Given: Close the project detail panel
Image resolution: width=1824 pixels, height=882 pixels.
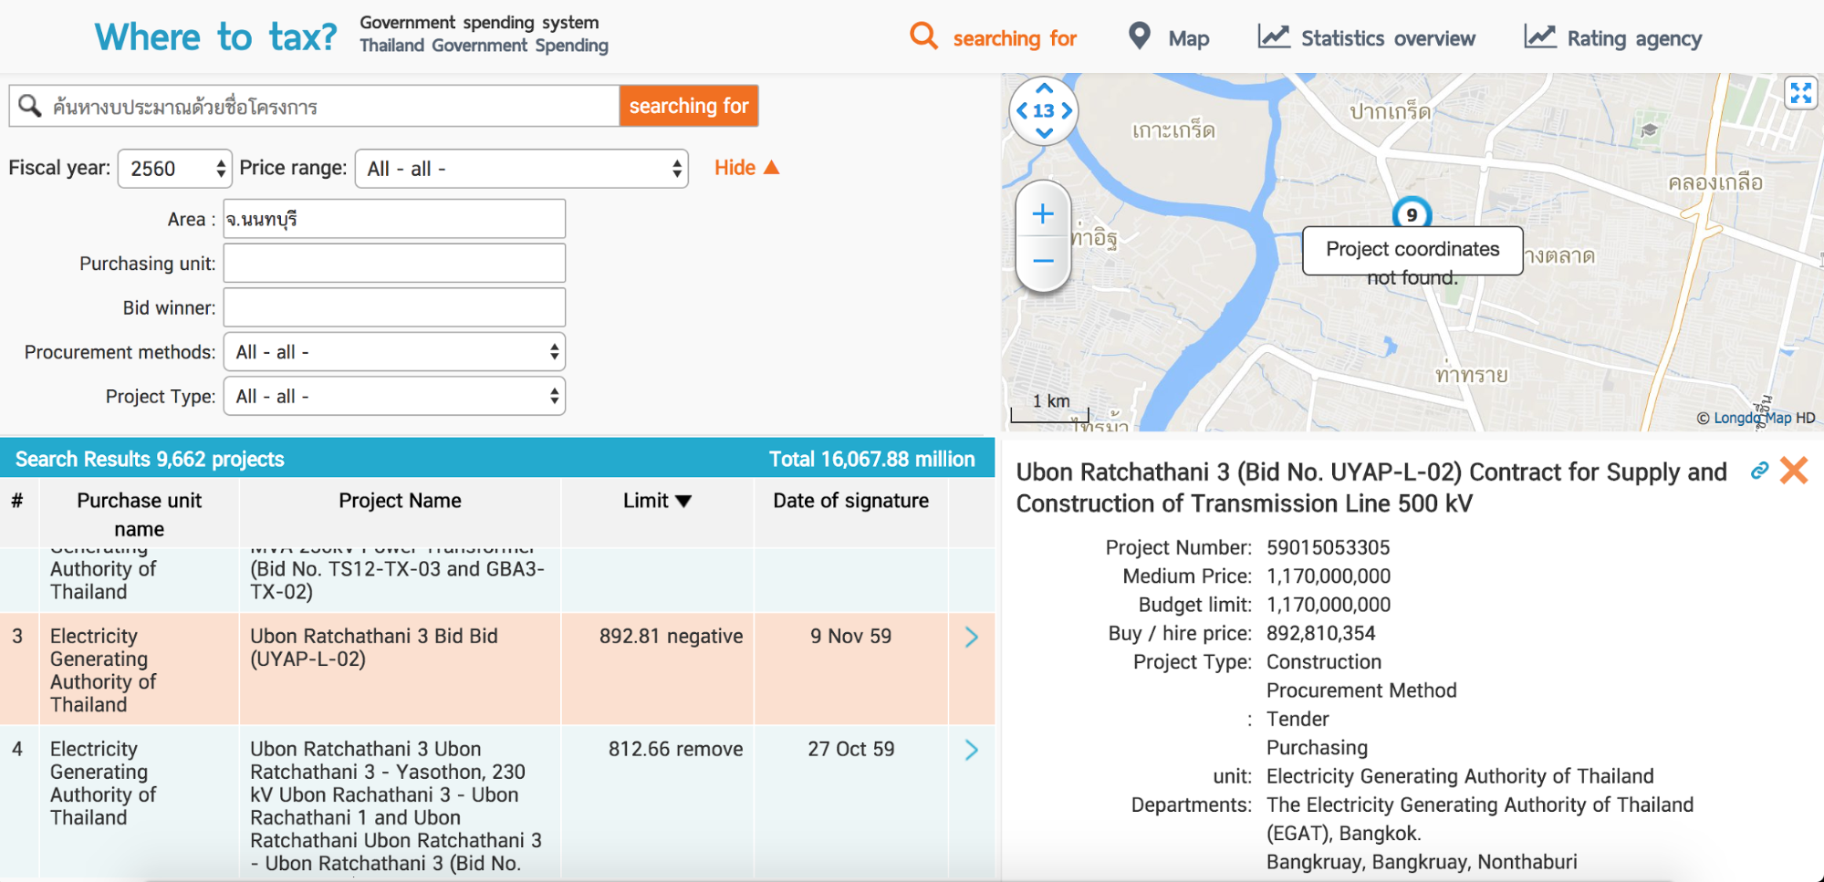Looking at the screenshot, I should click(x=1793, y=471).
